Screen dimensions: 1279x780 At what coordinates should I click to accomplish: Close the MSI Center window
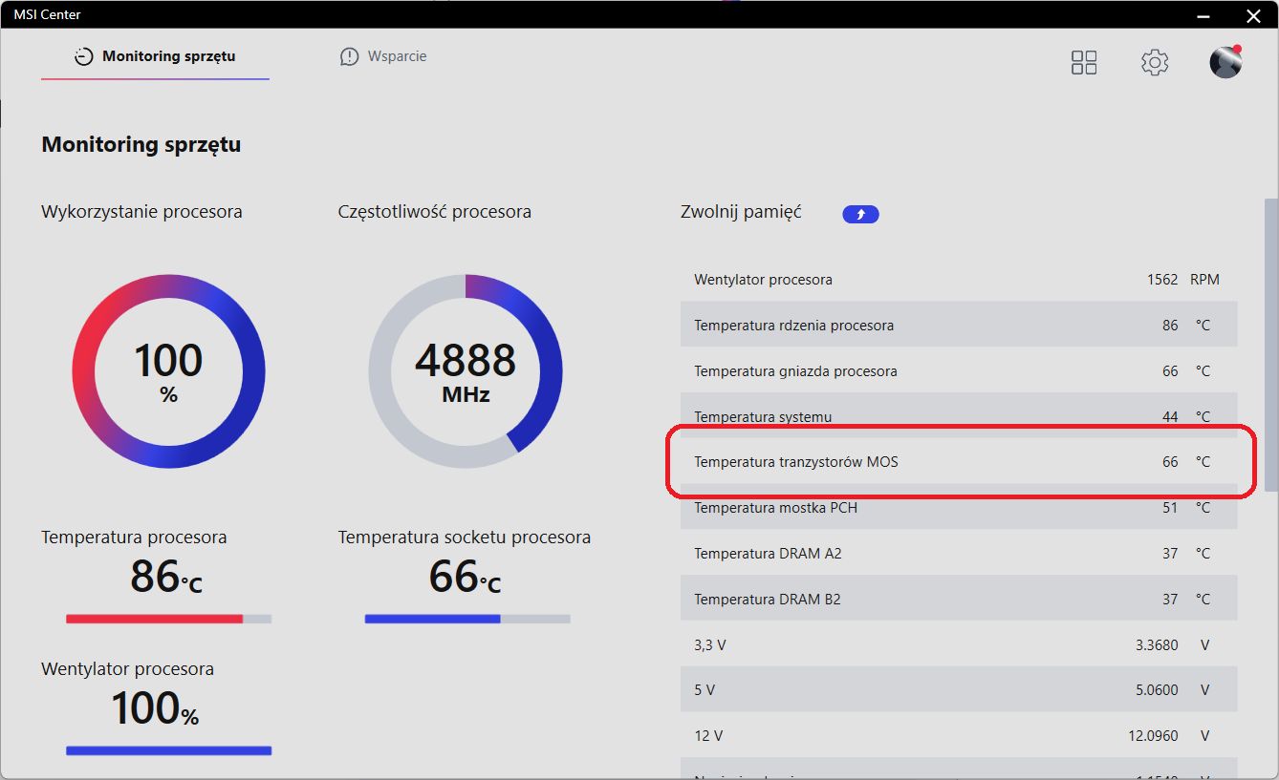click(x=1253, y=15)
